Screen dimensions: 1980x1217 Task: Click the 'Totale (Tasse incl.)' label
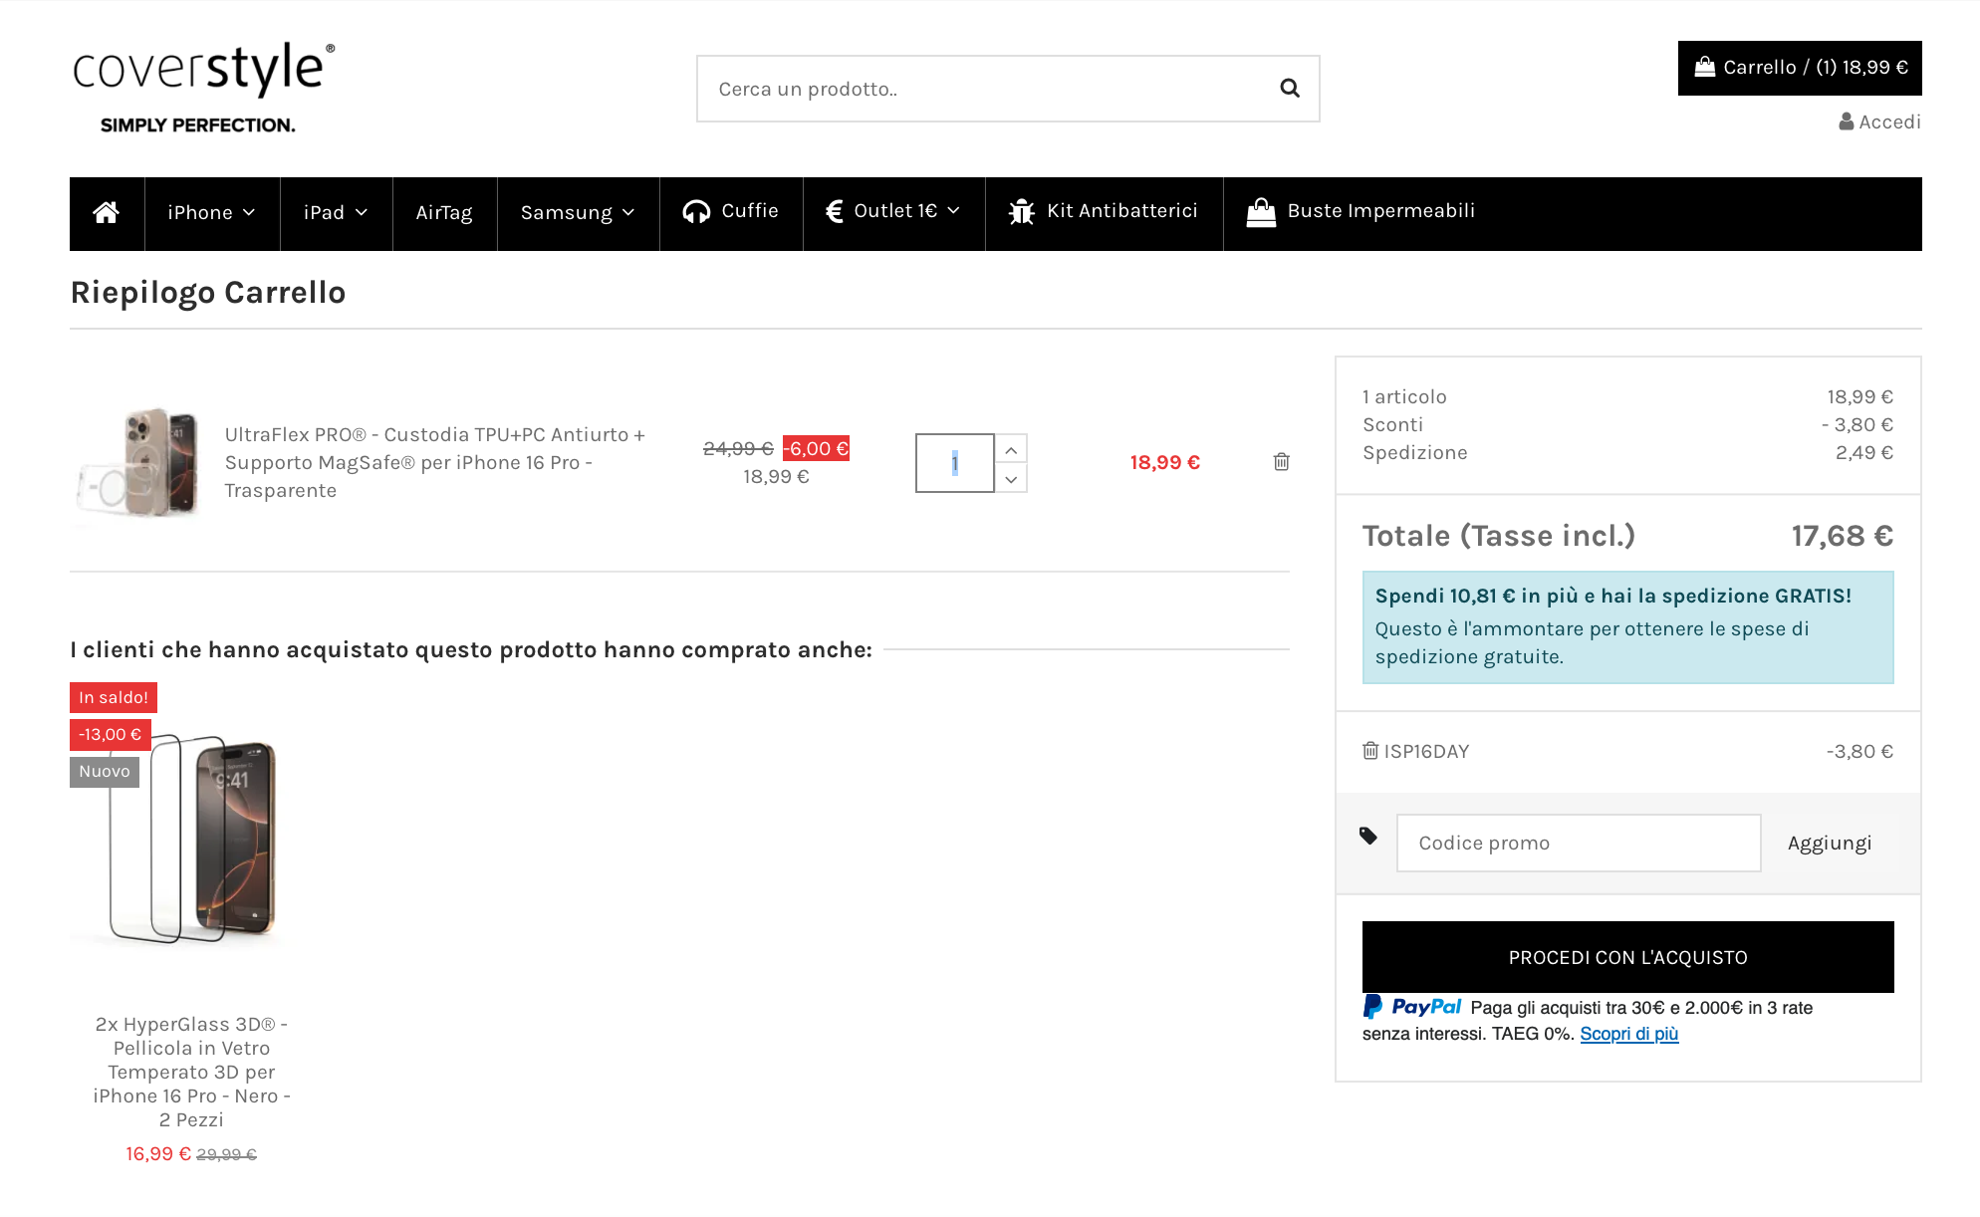pyautogui.click(x=1499, y=536)
